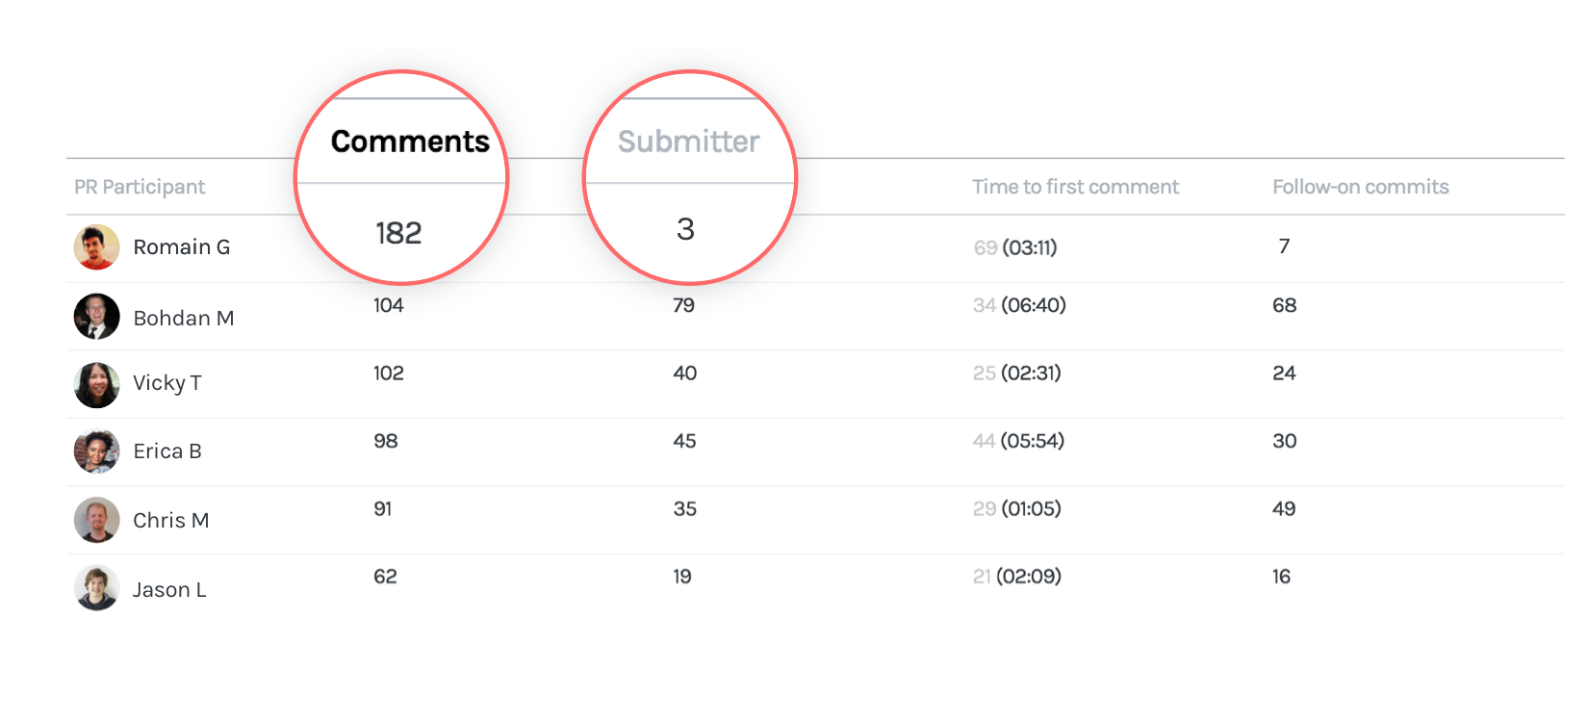Open Chris M's avatar

pyautogui.click(x=97, y=520)
